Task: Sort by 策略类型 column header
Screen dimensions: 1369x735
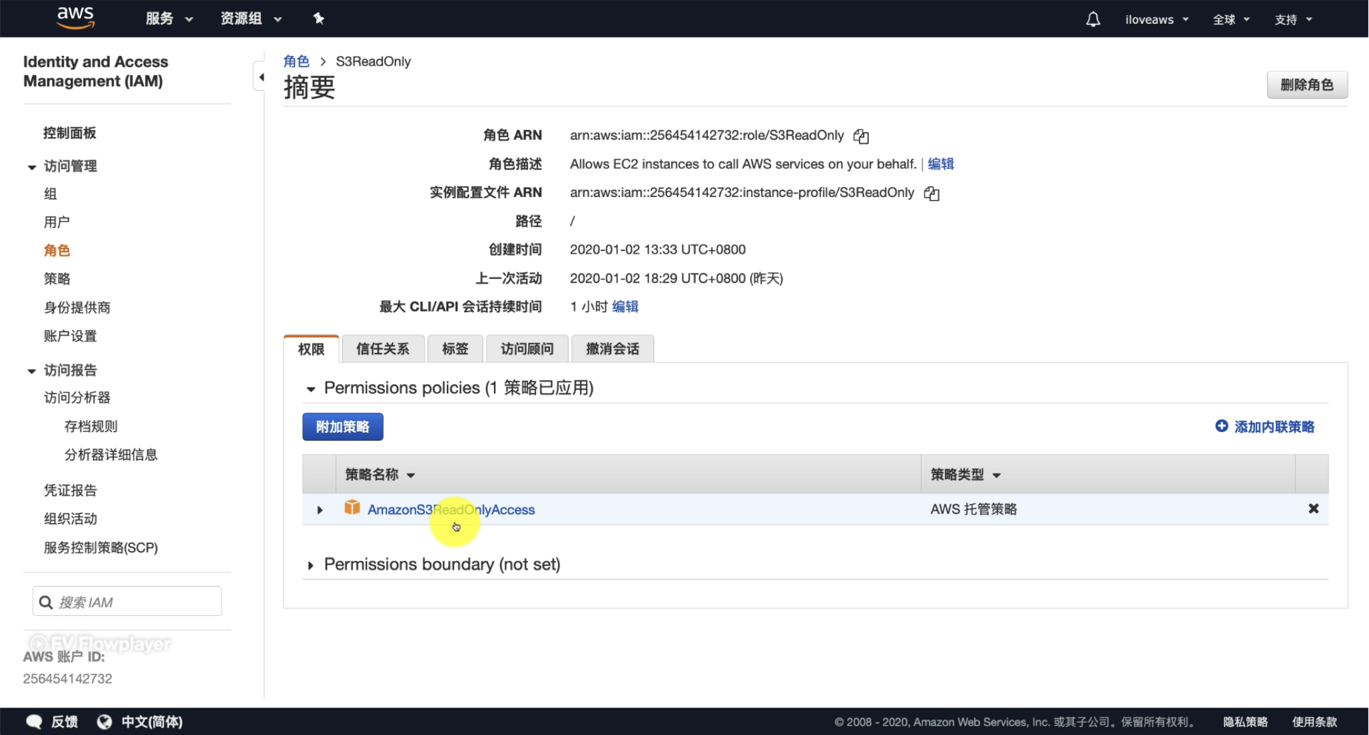Action: 965,475
